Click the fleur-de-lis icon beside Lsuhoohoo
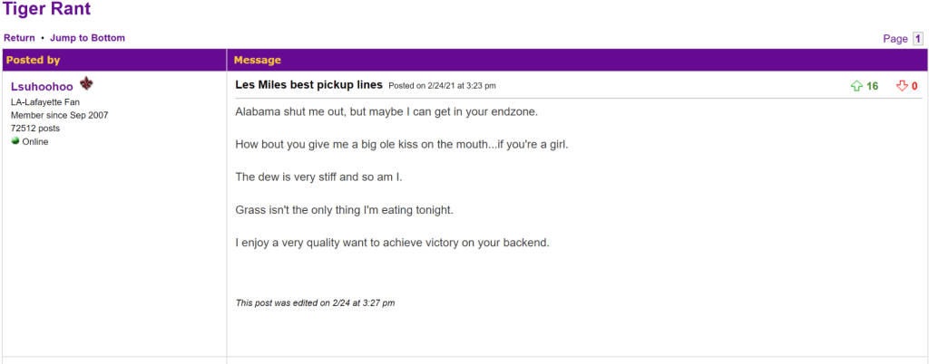The height and width of the screenshot is (364, 929). point(86,84)
